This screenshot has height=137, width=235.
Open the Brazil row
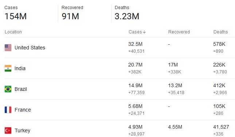pyautogui.click(x=120, y=89)
